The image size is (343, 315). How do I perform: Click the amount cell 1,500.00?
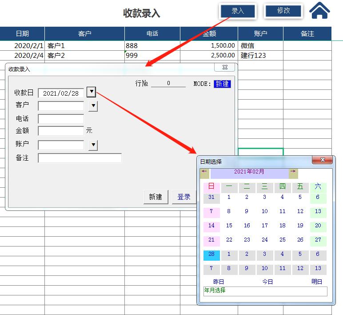209,45
